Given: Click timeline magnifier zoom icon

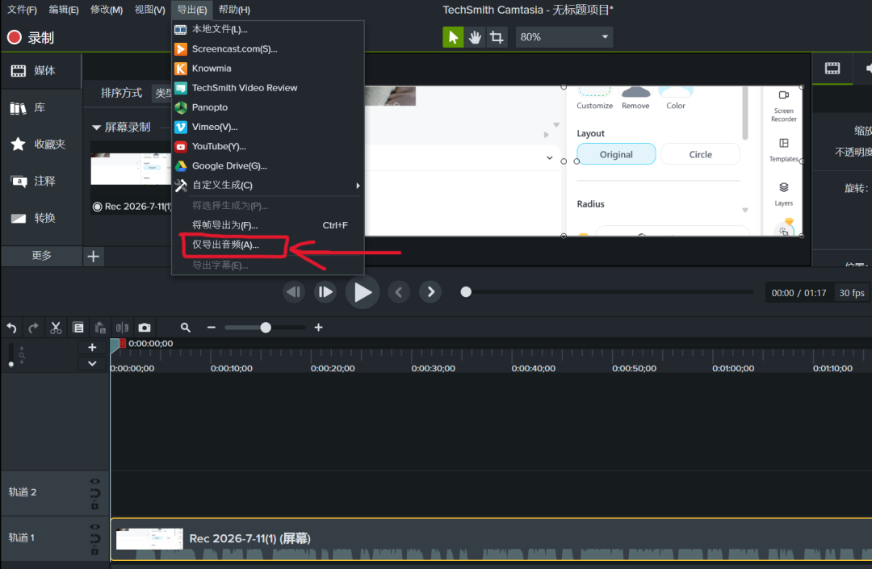Looking at the screenshot, I should pos(186,328).
